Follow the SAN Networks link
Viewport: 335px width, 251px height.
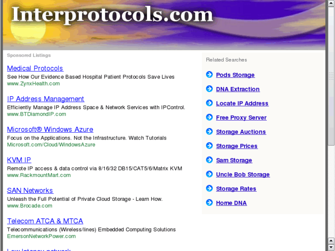point(30,191)
